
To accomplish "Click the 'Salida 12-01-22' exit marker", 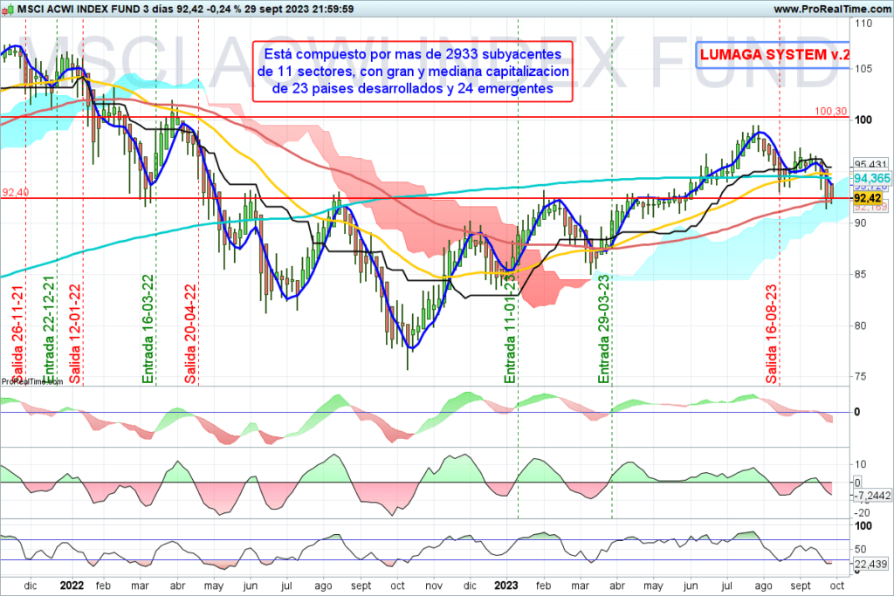I will pos(75,334).
